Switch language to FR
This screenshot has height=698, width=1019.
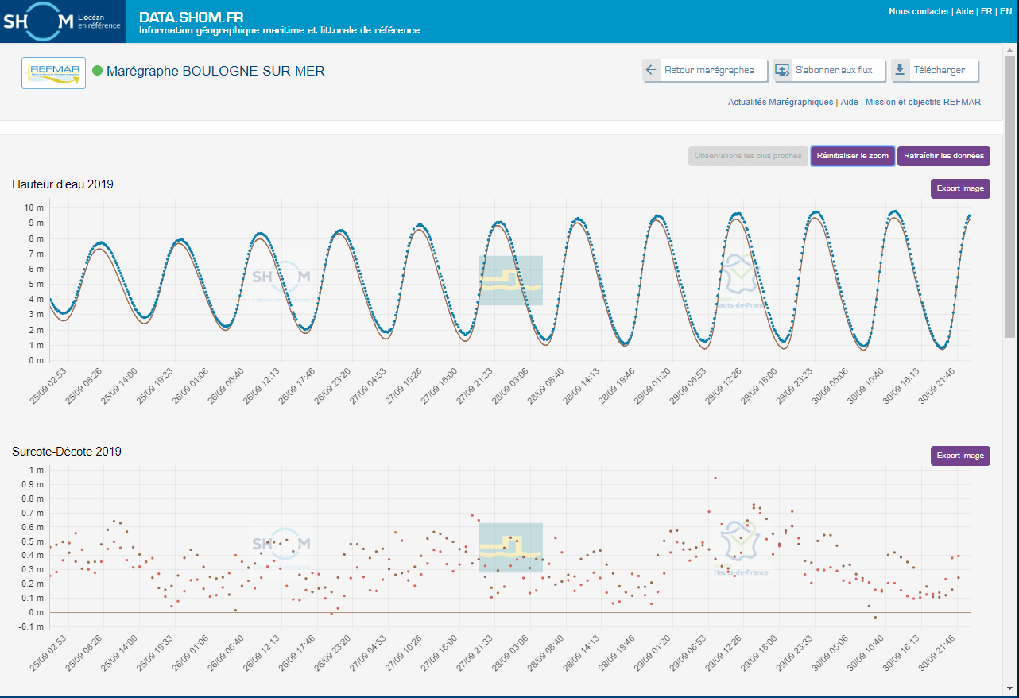[x=986, y=11]
